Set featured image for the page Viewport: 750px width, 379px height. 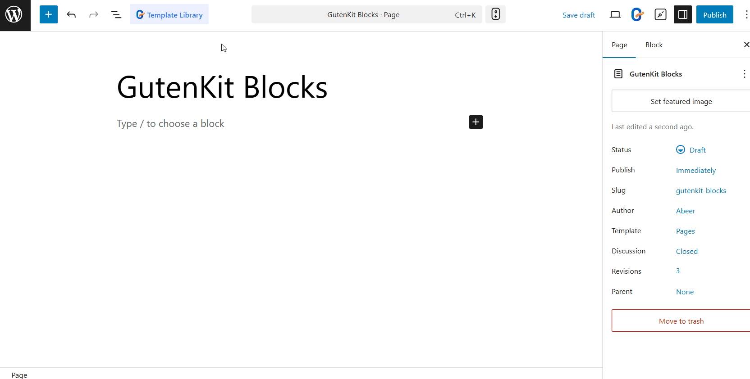681,101
